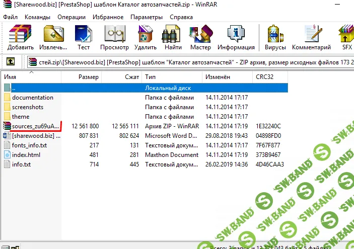Click the Word document icon for [sharewood.biz]
Screen dimensions: 354x249
click(x=7, y=135)
